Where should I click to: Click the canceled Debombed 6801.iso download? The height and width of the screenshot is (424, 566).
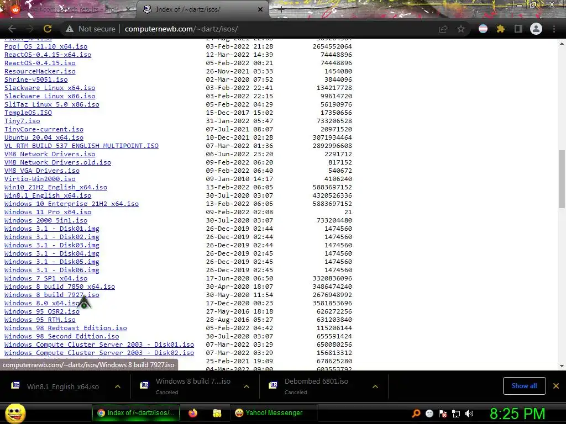pyautogui.click(x=316, y=386)
